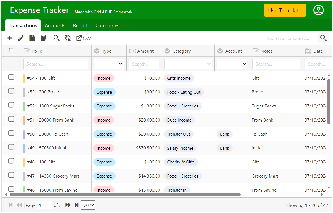Click the refresh arrows icon in toolbar
The height and width of the screenshot is (213, 333).
coord(68,38)
